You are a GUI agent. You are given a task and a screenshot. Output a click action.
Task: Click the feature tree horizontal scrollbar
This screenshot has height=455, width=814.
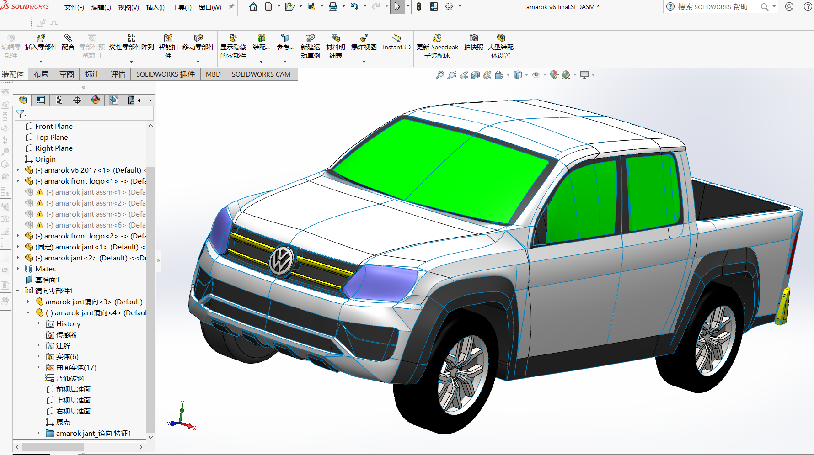pos(53,447)
